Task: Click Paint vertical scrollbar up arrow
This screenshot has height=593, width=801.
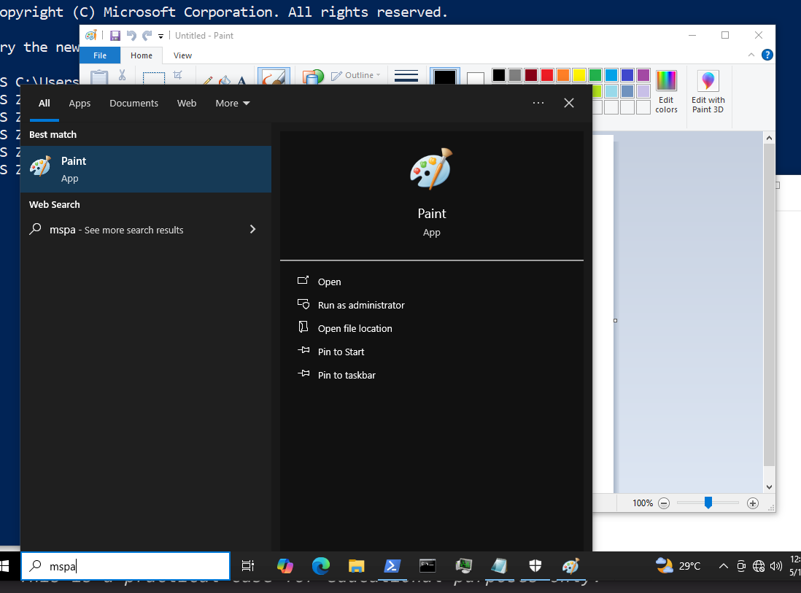Action: 769,138
